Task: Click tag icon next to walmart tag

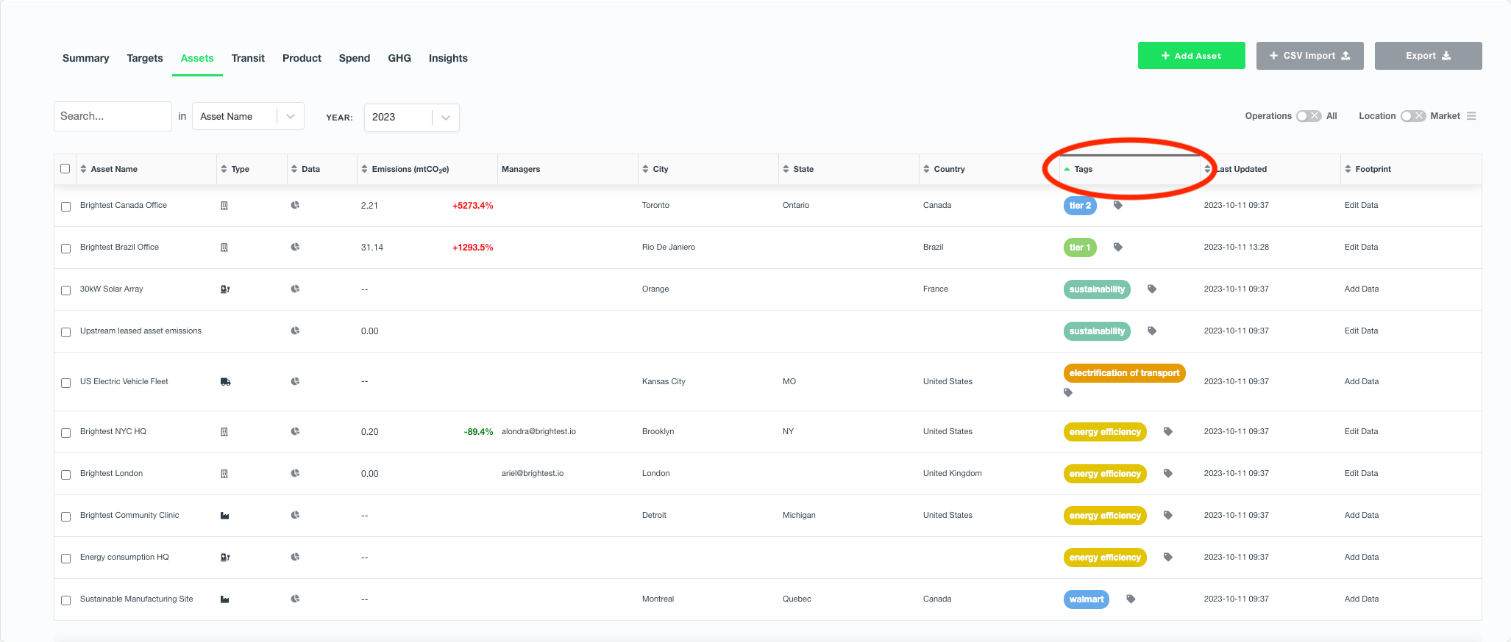Action: [1131, 599]
